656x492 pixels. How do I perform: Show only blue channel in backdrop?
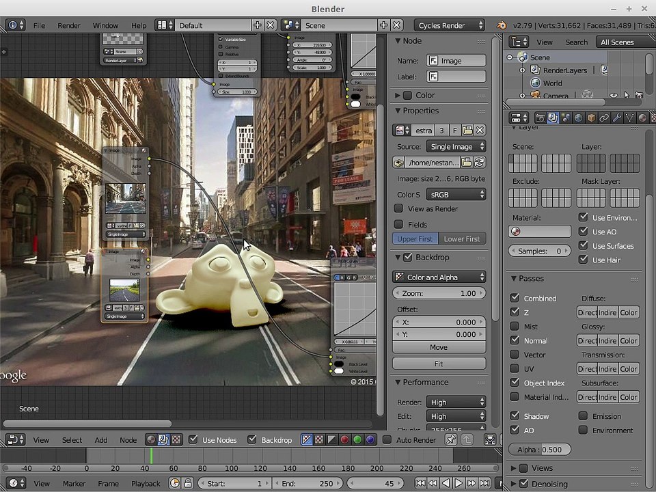[370, 439]
